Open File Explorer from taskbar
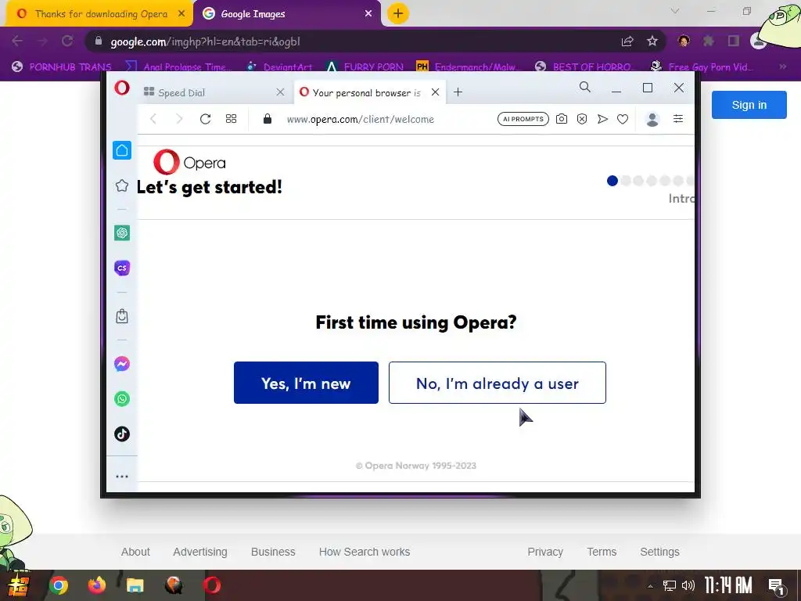This screenshot has width=801, height=601. 135,585
